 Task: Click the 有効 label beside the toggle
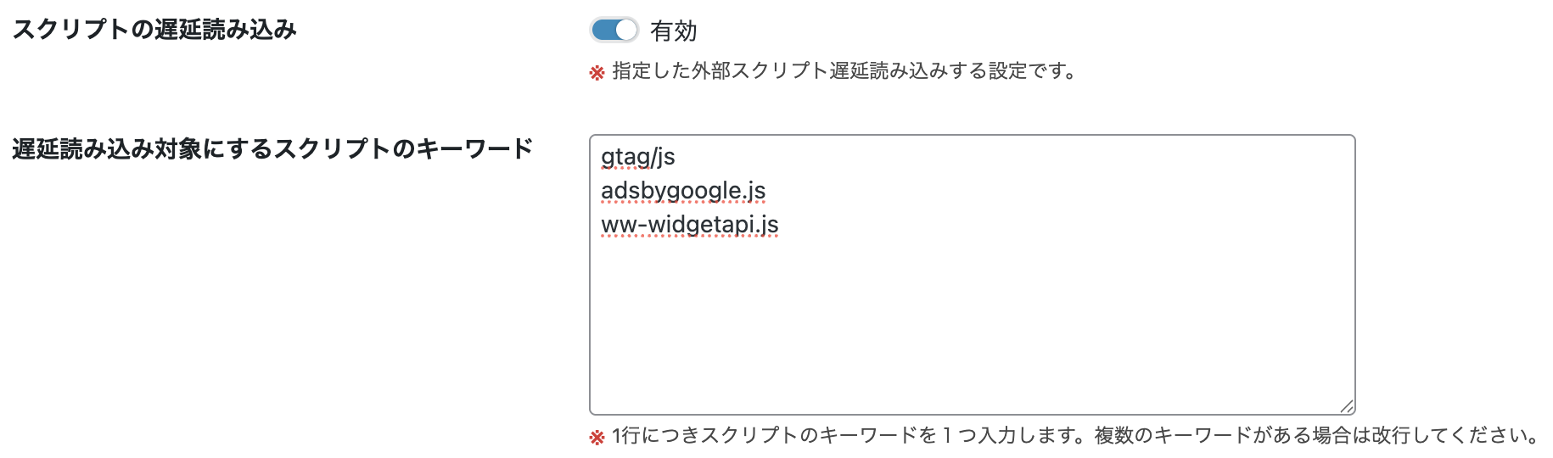pyautogui.click(x=673, y=31)
